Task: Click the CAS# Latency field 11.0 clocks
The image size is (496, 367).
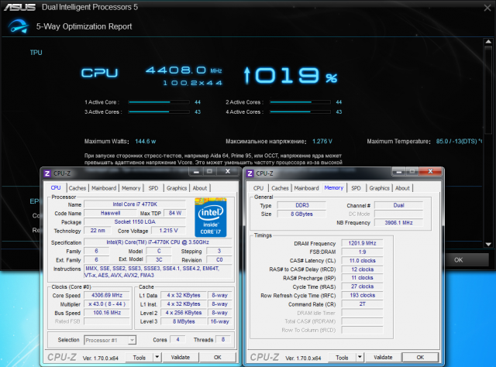Action: [x=362, y=260]
